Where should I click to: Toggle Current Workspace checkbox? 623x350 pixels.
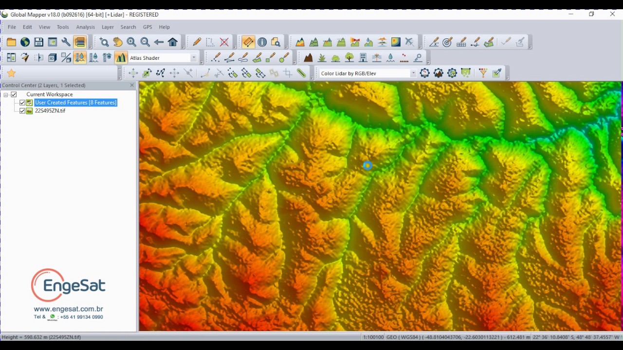point(14,94)
